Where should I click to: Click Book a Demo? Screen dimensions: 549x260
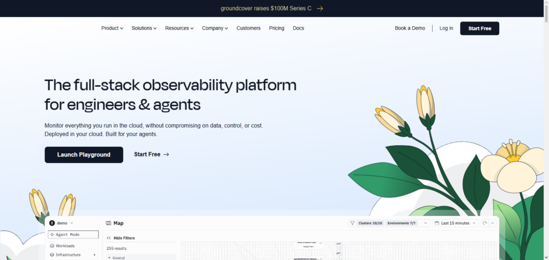410,28
